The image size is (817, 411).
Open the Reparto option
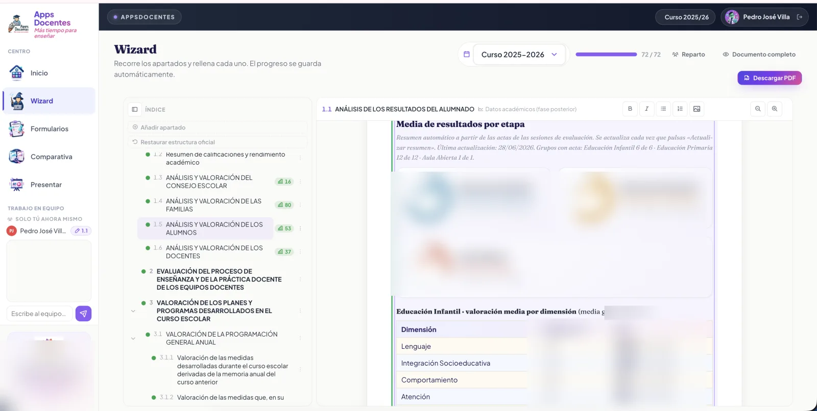(x=688, y=54)
